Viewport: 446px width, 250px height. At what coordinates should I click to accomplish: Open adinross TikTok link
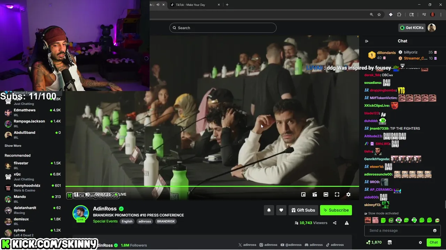pos(335,245)
